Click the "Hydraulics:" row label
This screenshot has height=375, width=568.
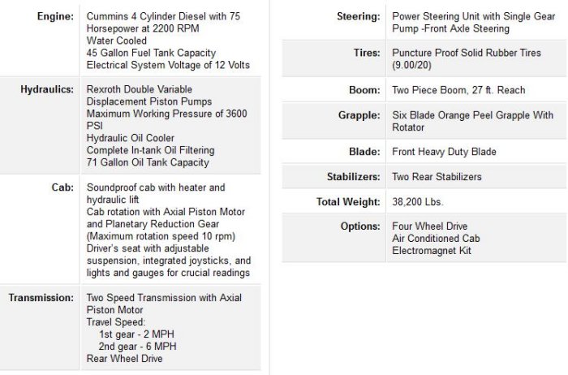point(48,90)
